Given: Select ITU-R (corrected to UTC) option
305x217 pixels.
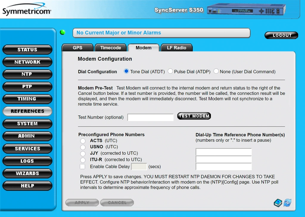Looking at the screenshot, I should pos(83,160).
